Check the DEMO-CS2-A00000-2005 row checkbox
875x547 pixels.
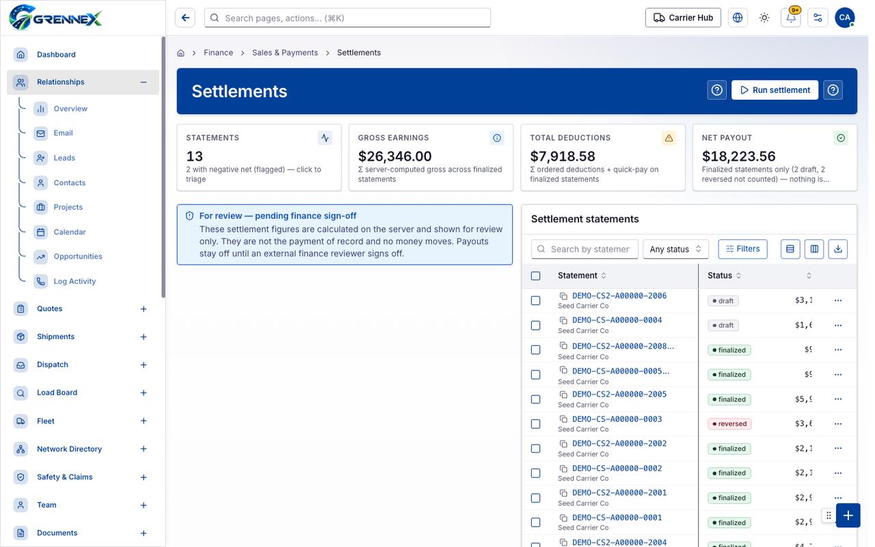pos(535,399)
